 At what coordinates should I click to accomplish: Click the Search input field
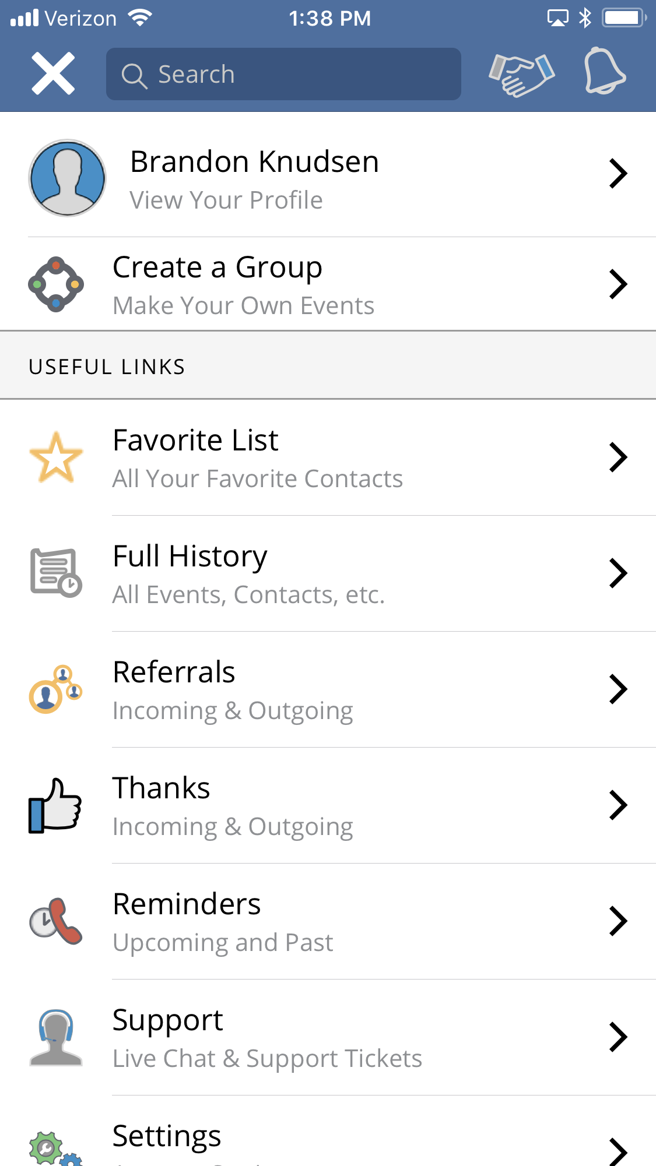pyautogui.click(x=283, y=74)
